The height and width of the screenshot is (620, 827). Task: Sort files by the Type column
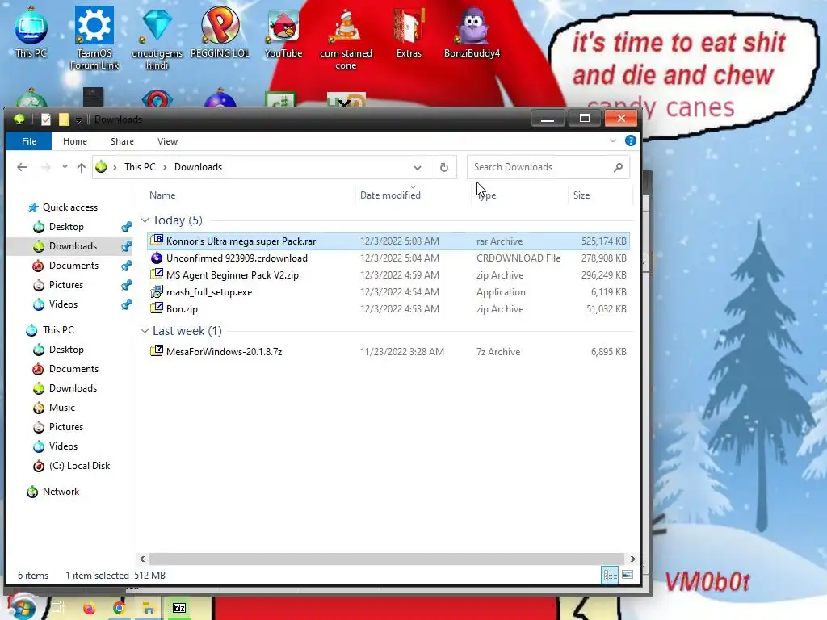pyautogui.click(x=487, y=195)
